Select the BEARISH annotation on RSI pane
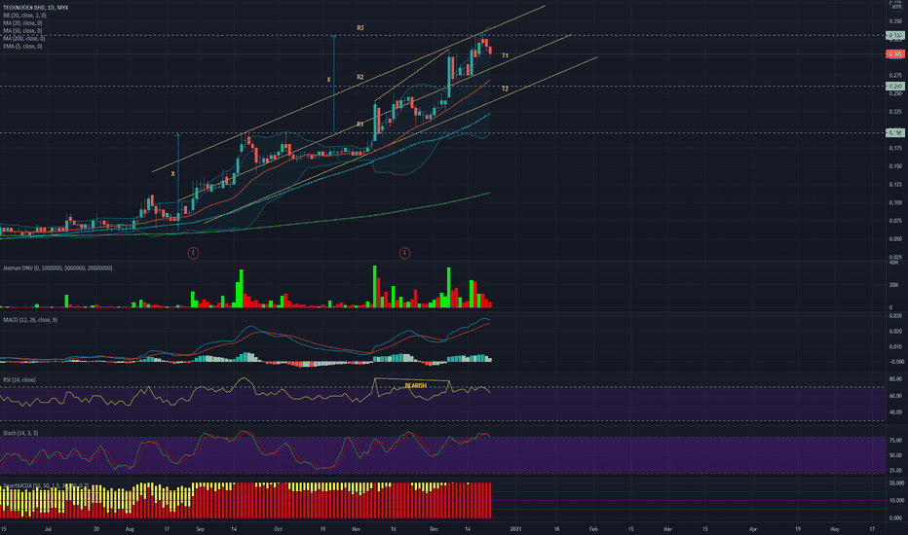 (x=415, y=386)
